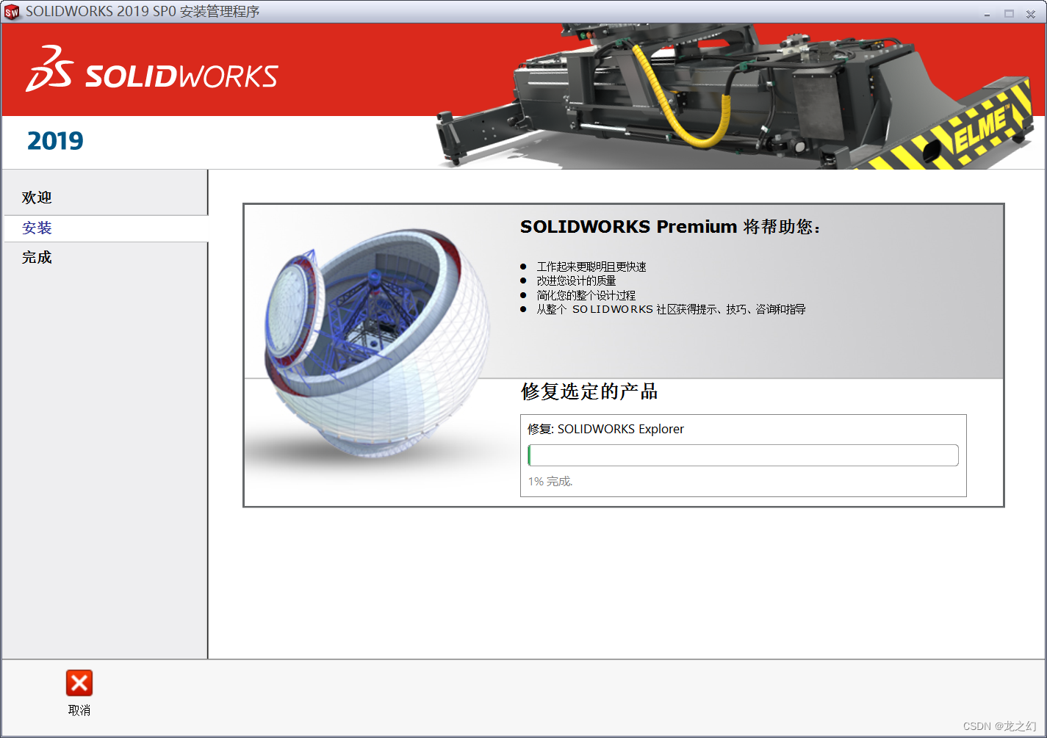
Task: Click the SOLIDWORKS title bar app icon
Action: tap(12, 12)
